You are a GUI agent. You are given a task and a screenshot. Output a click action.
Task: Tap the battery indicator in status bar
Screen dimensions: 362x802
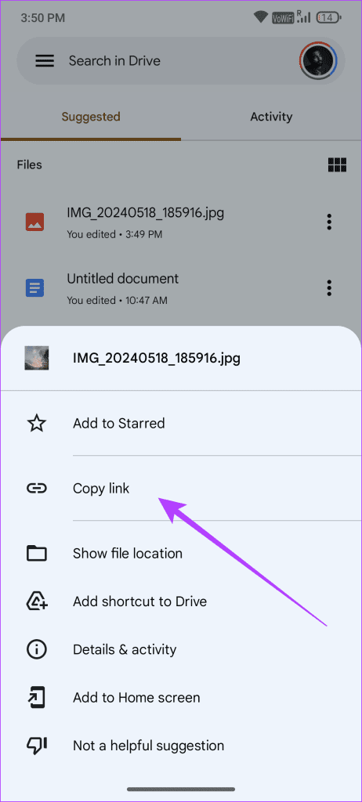point(328,18)
